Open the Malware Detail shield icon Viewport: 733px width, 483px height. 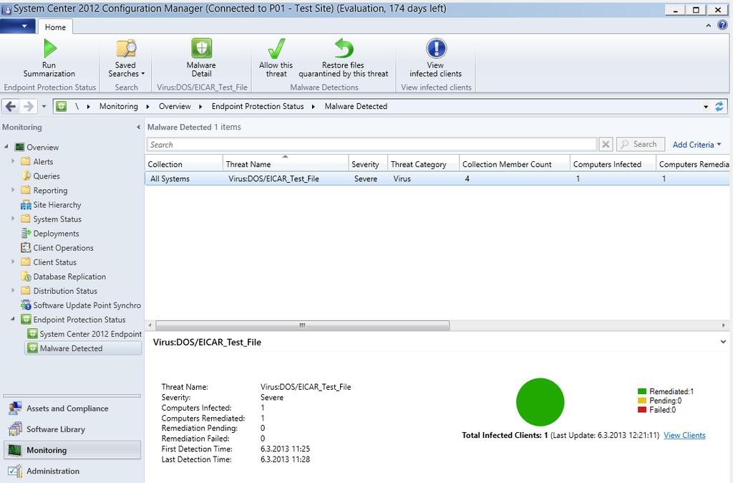pos(201,48)
